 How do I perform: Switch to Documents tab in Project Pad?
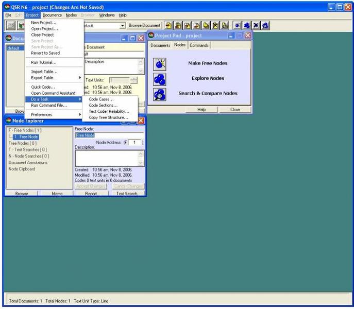coord(160,45)
